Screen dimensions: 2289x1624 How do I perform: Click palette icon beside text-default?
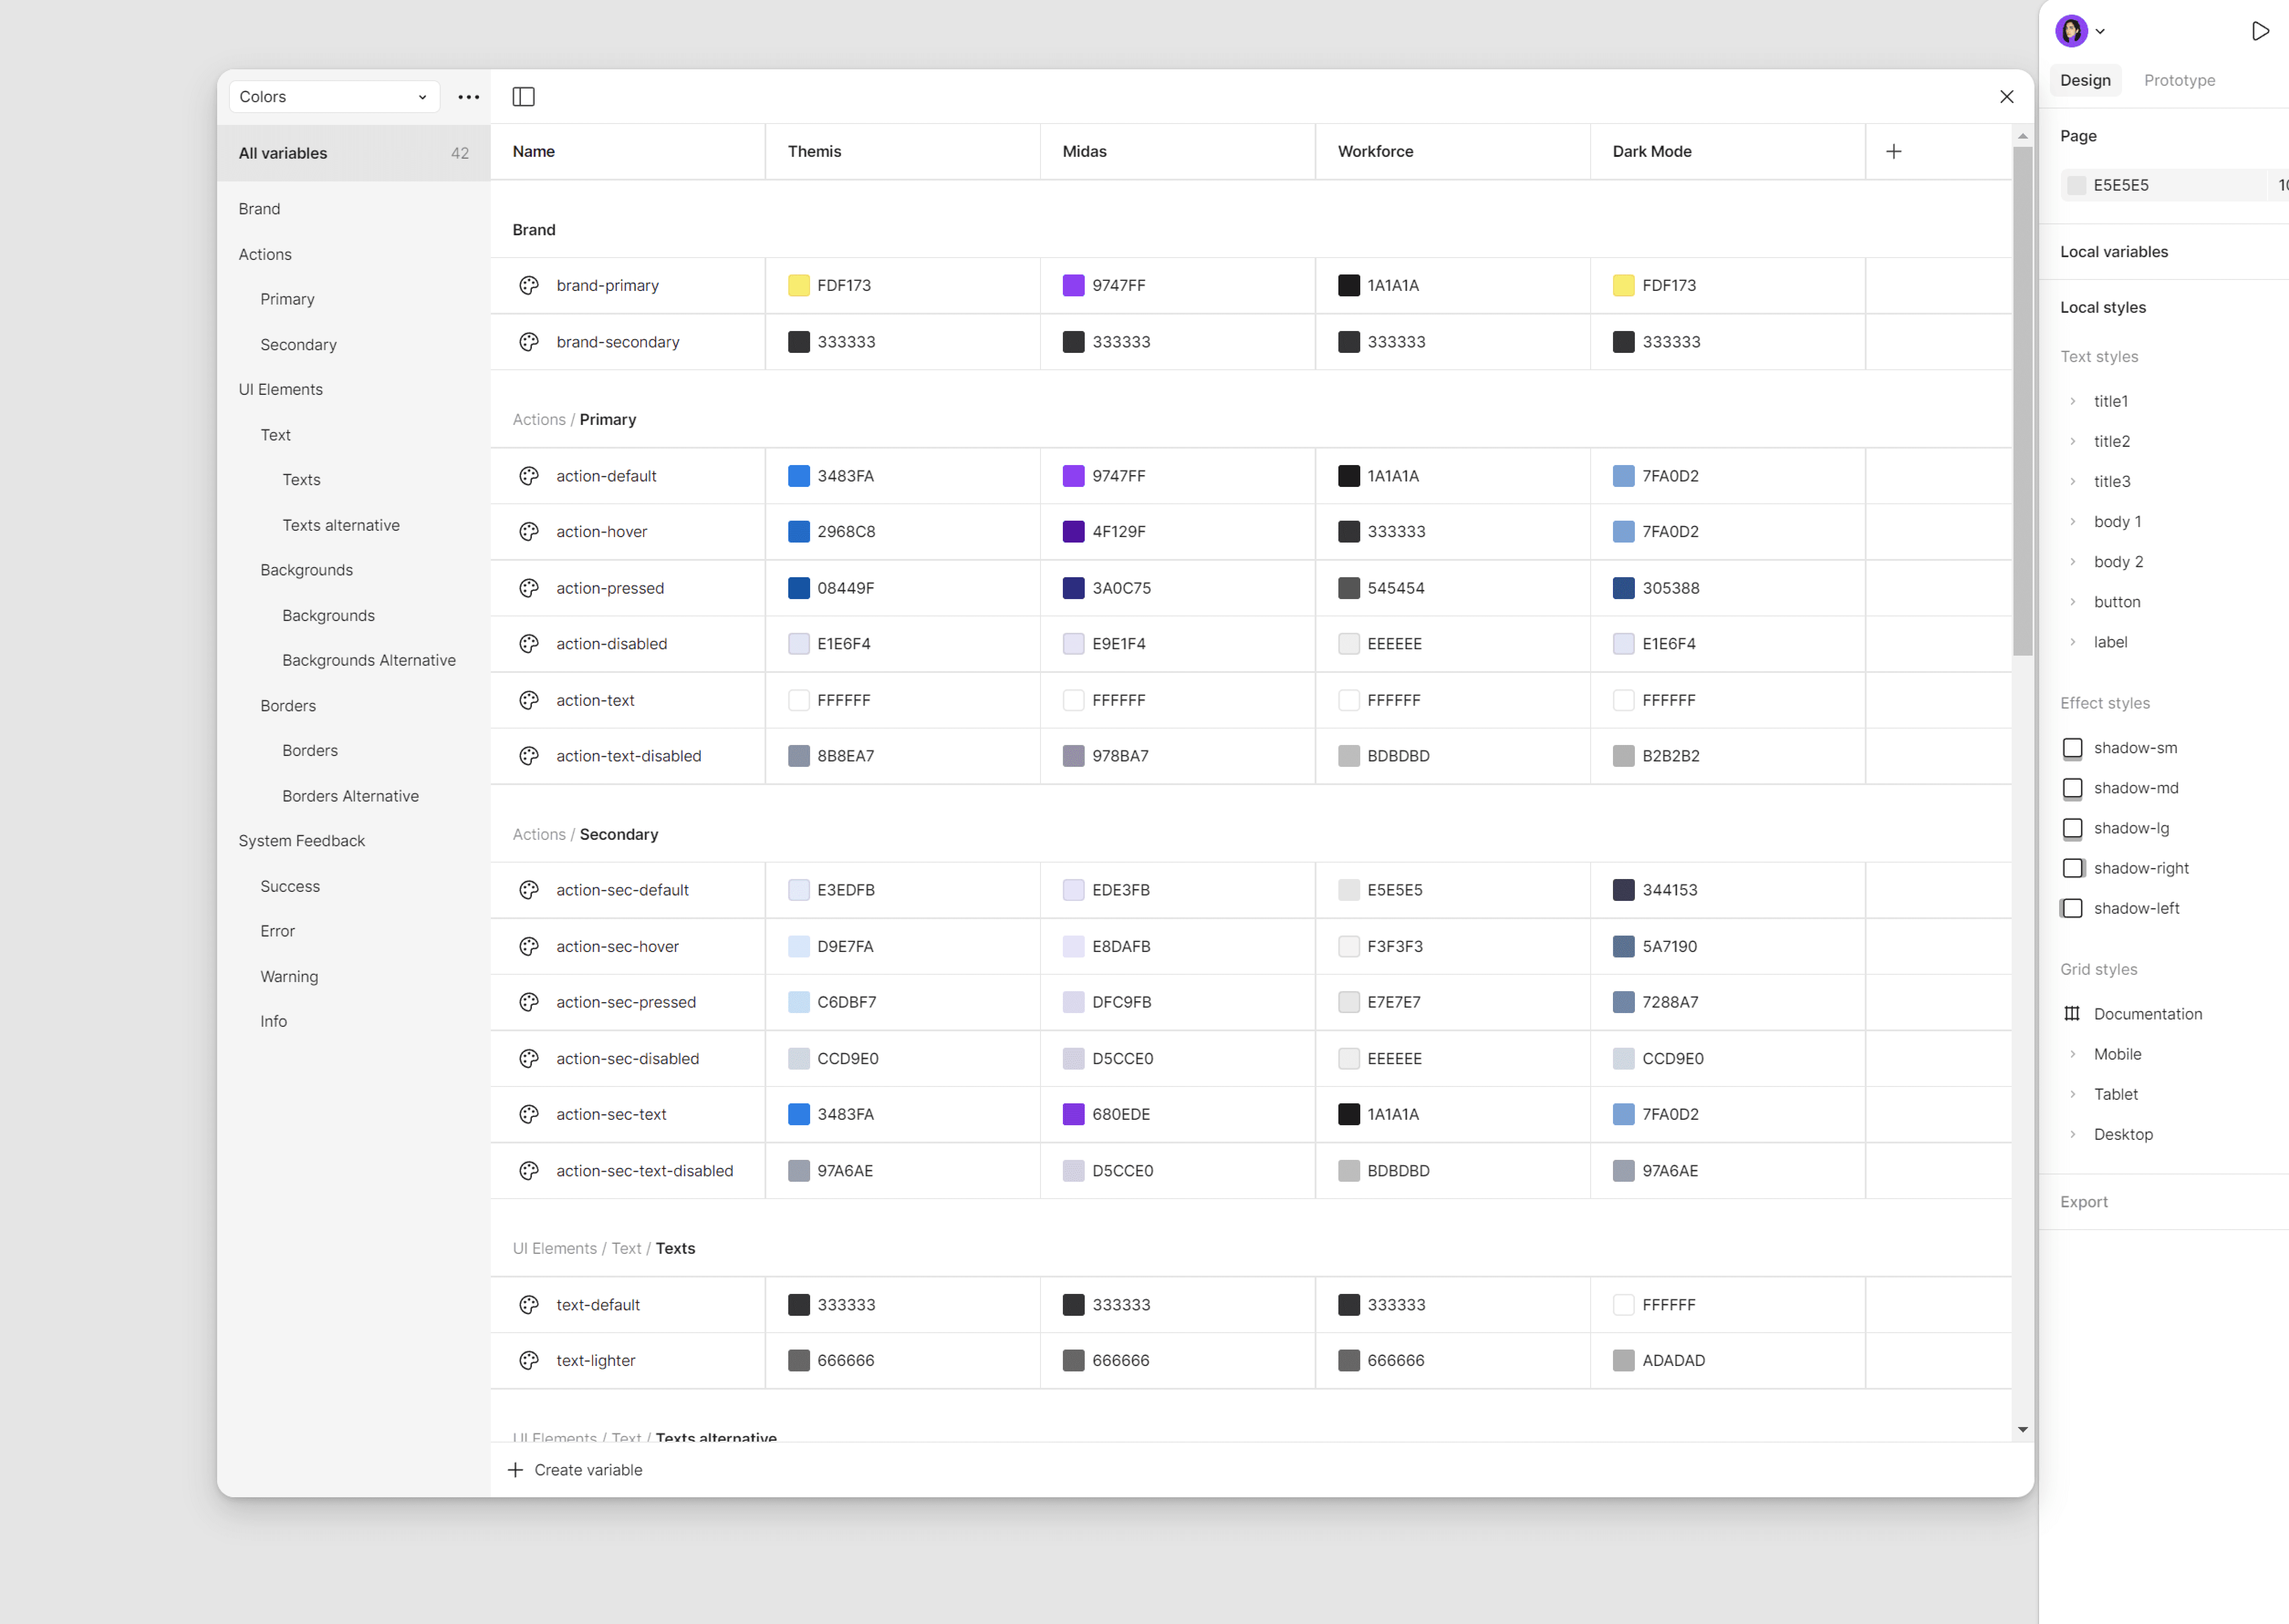[529, 1305]
